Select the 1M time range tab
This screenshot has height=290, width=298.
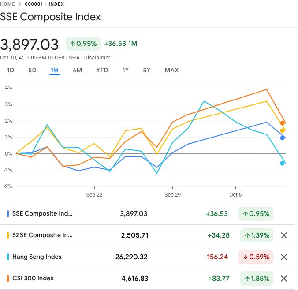click(55, 71)
